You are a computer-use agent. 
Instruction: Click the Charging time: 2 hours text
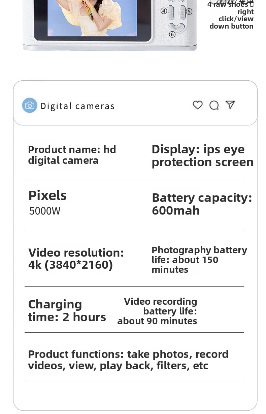click(x=67, y=310)
